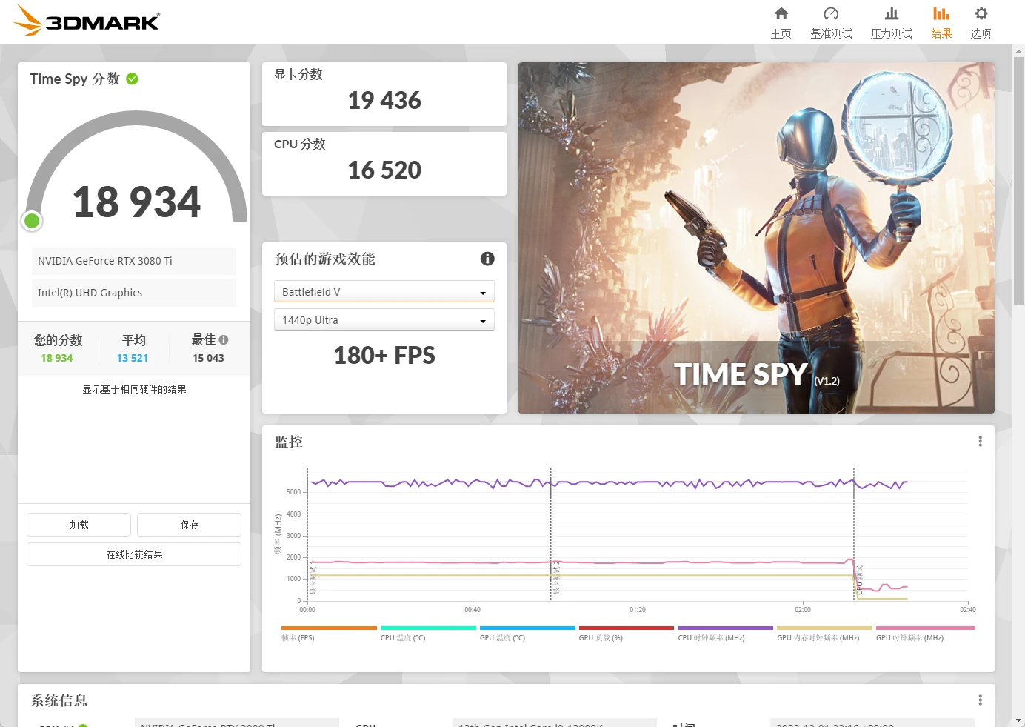Image resolution: width=1025 pixels, height=727 pixels.
Task: Open the 选项 settings page
Action: point(981,22)
